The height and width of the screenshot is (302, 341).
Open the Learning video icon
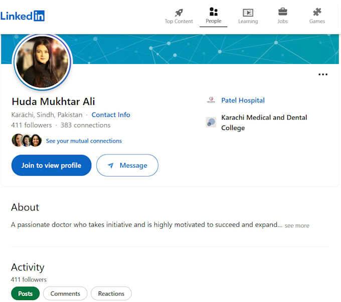[x=248, y=12]
